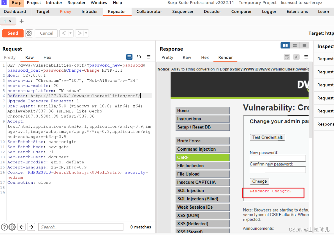Click Change button in rendered page
The width and height of the screenshot is (334, 235).
pos(259,181)
